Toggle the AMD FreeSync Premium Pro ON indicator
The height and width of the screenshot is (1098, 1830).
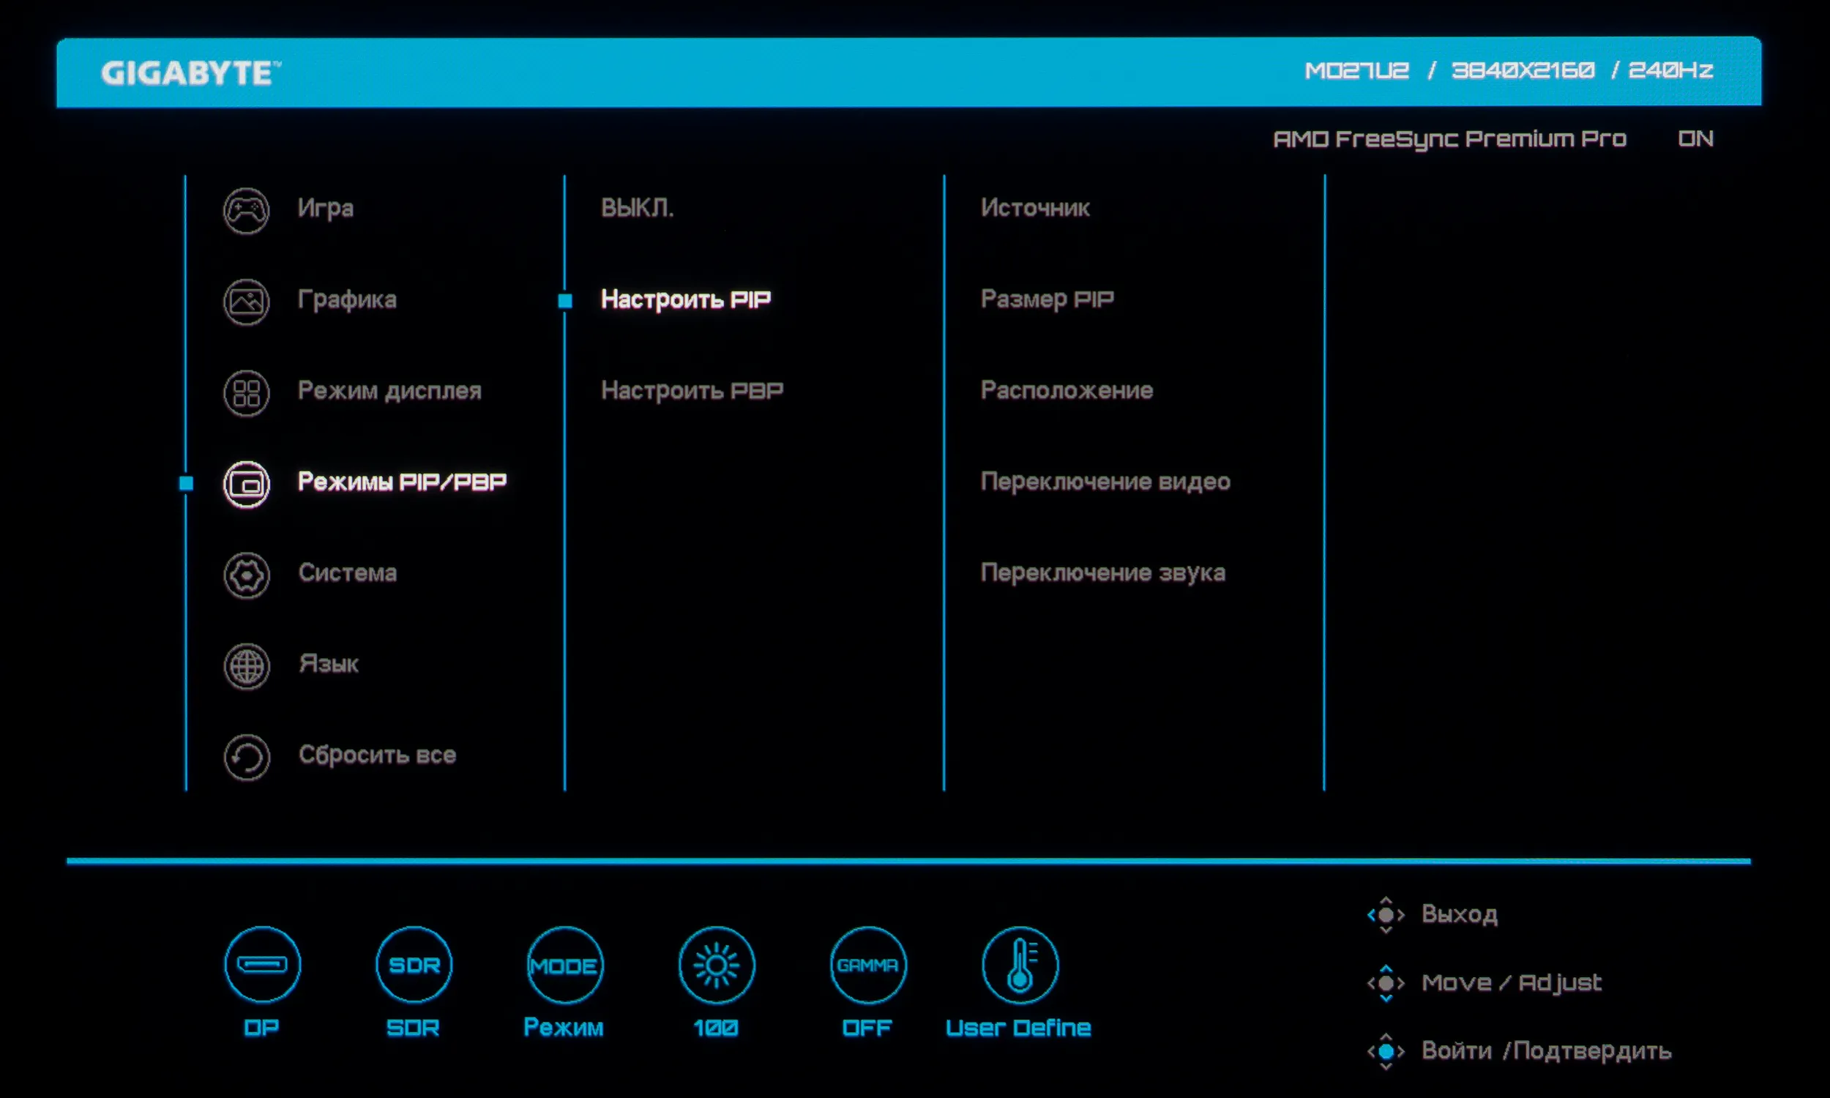point(1695,138)
